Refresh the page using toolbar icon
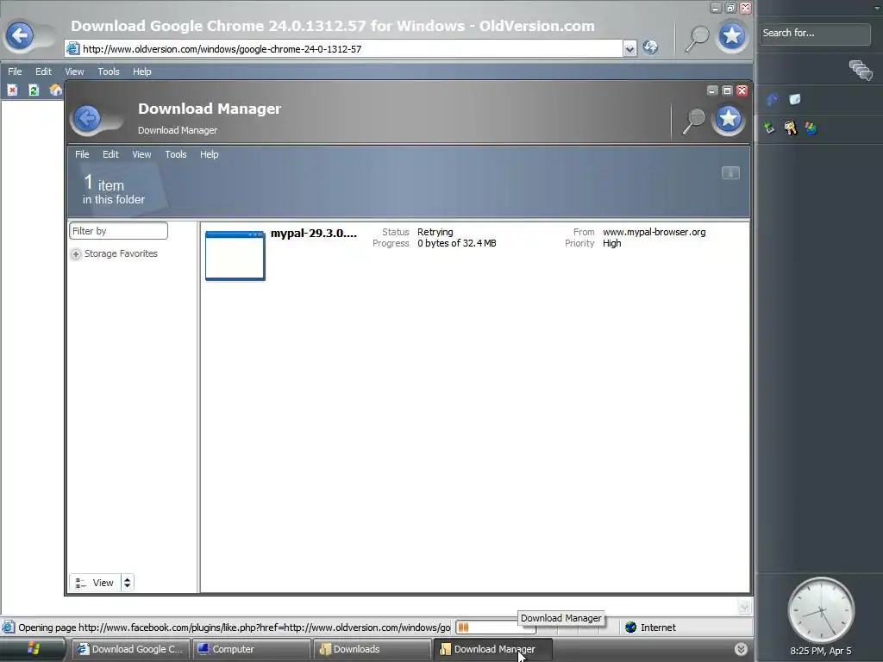 (x=34, y=90)
